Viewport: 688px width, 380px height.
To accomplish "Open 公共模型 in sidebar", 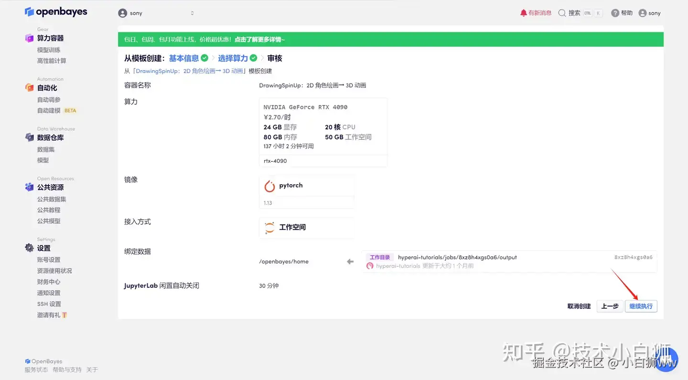I will click(x=49, y=221).
